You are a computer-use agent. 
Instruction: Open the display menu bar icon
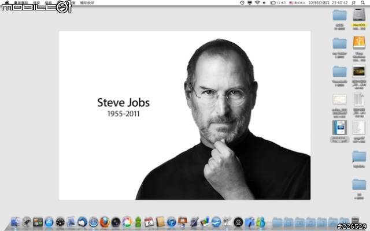click(x=250, y=2)
